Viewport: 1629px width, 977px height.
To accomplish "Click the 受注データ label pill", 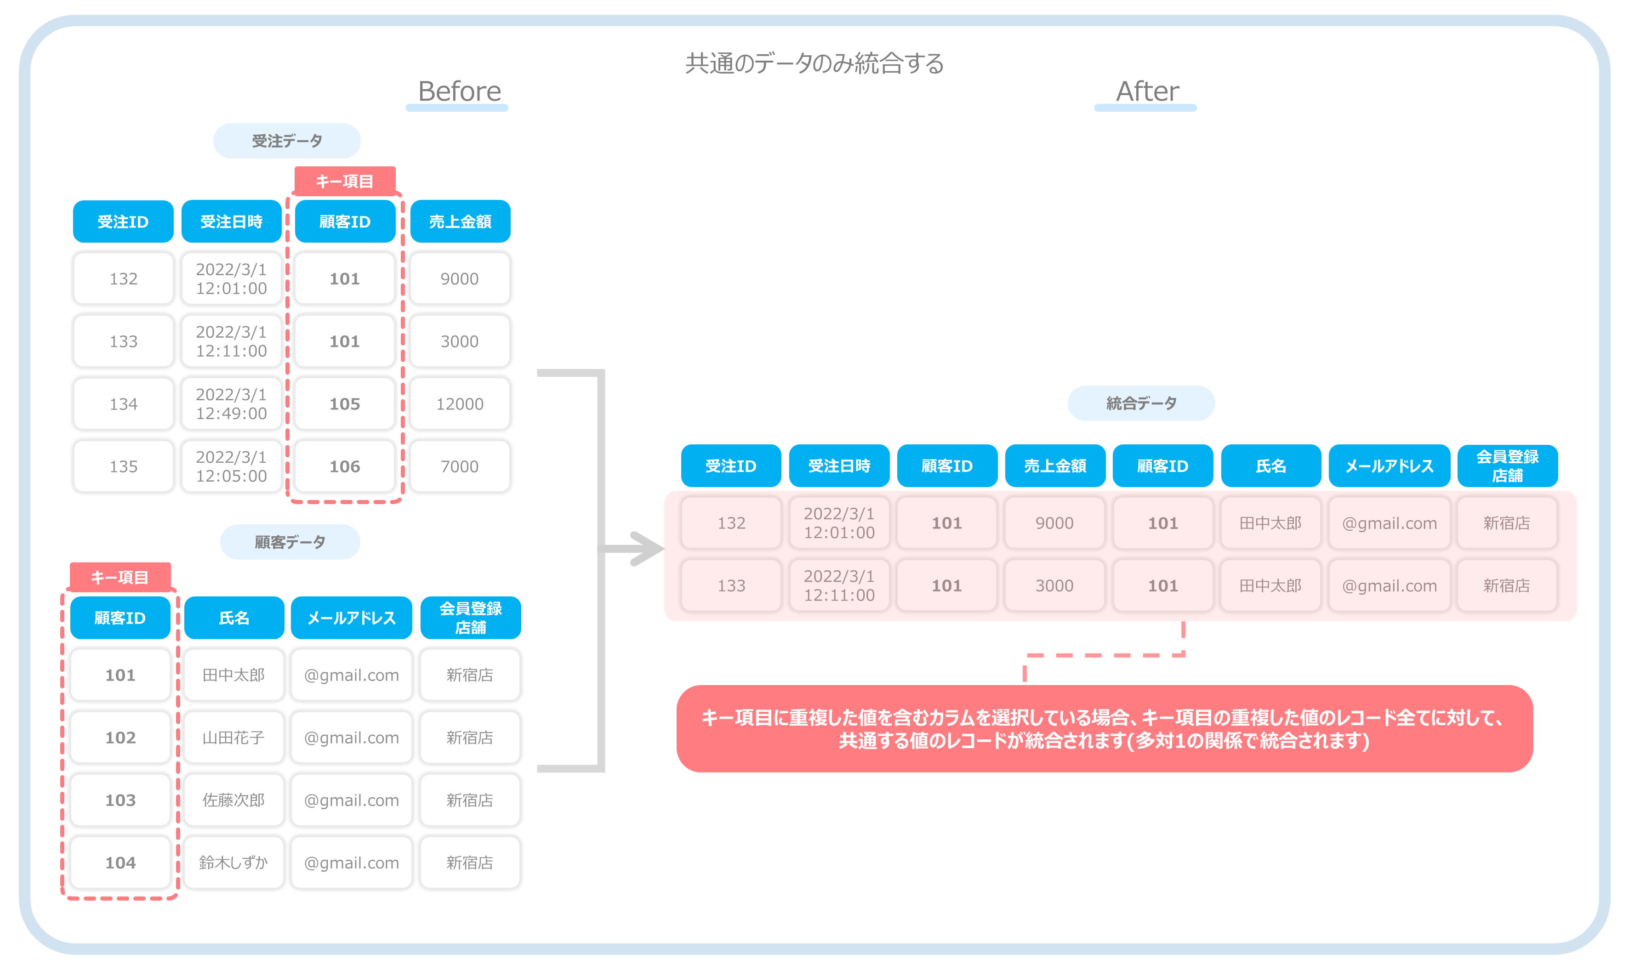I will coord(287,141).
